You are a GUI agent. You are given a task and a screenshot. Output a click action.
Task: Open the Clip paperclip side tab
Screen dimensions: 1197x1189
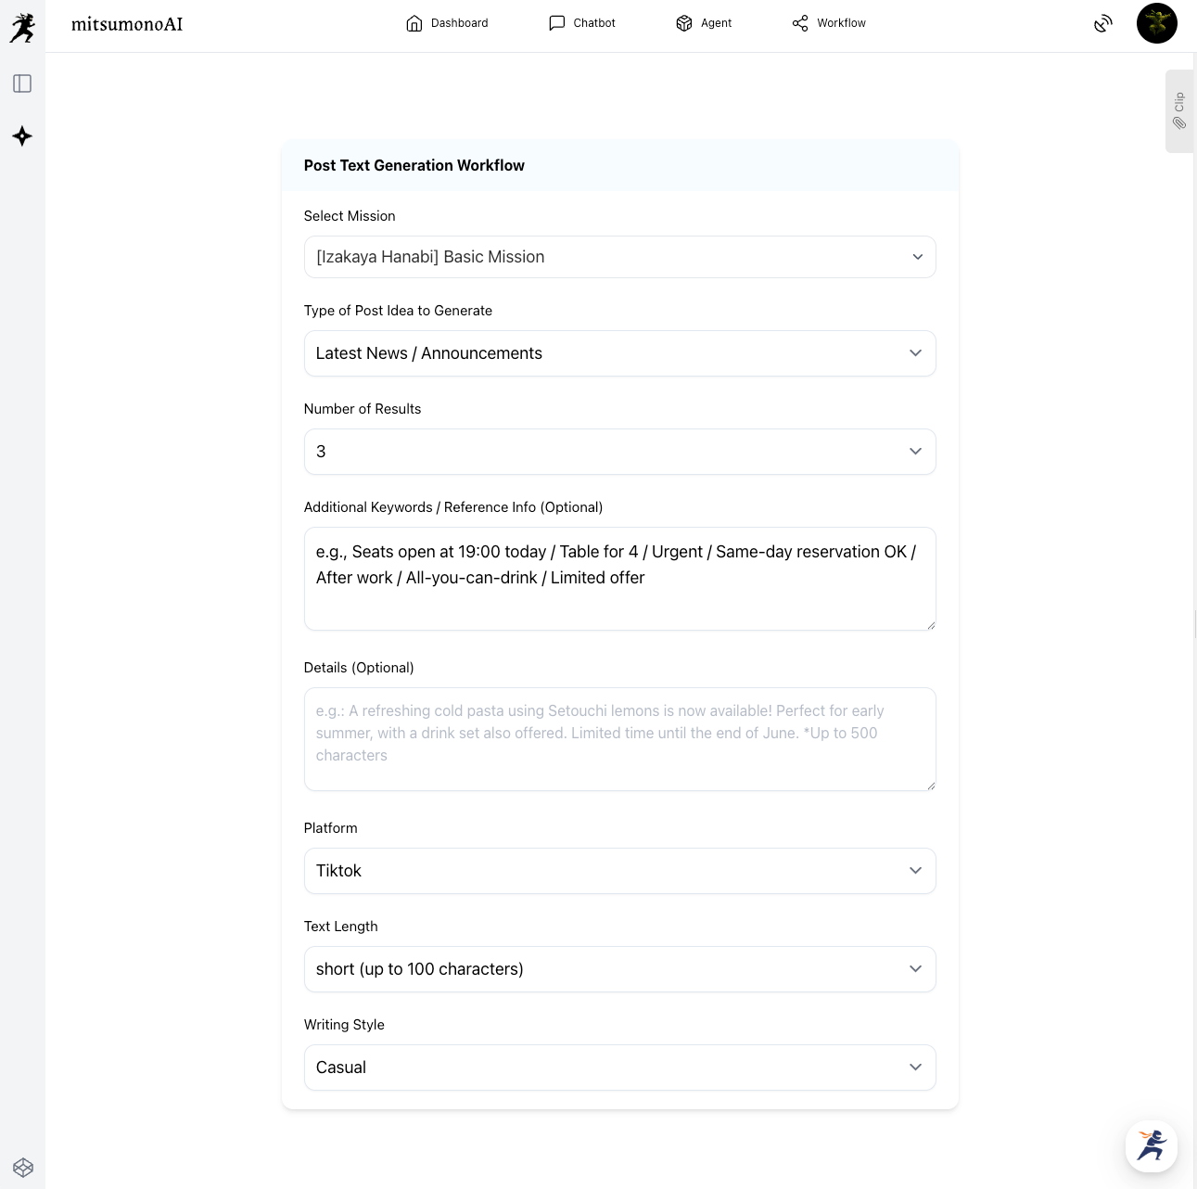pos(1178,111)
